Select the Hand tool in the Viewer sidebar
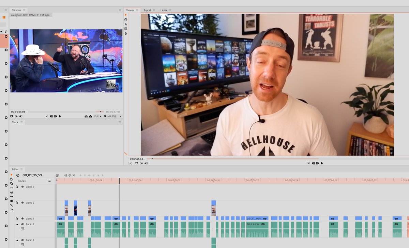The height and width of the screenshot is (248, 409). pos(126,19)
